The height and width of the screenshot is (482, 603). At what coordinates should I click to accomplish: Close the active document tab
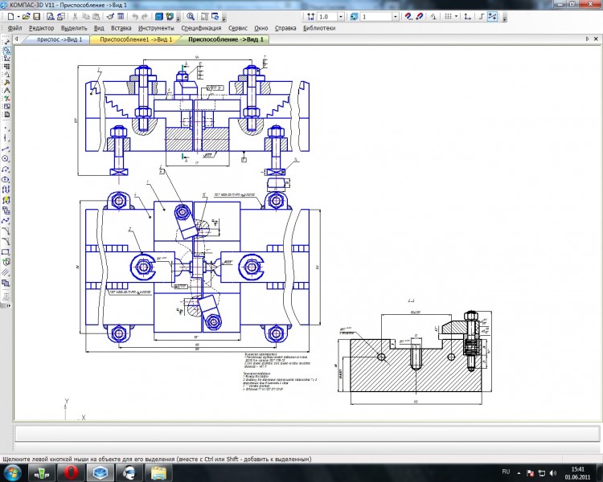tap(596, 39)
